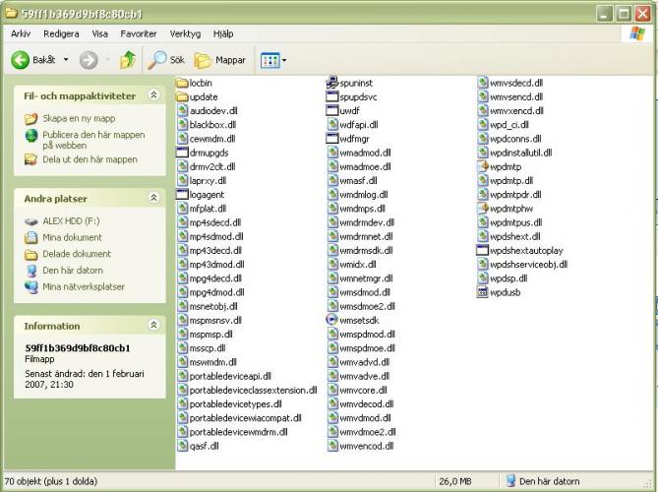Click the green Up folder icon
The width and height of the screenshot is (658, 492).
pyautogui.click(x=128, y=60)
